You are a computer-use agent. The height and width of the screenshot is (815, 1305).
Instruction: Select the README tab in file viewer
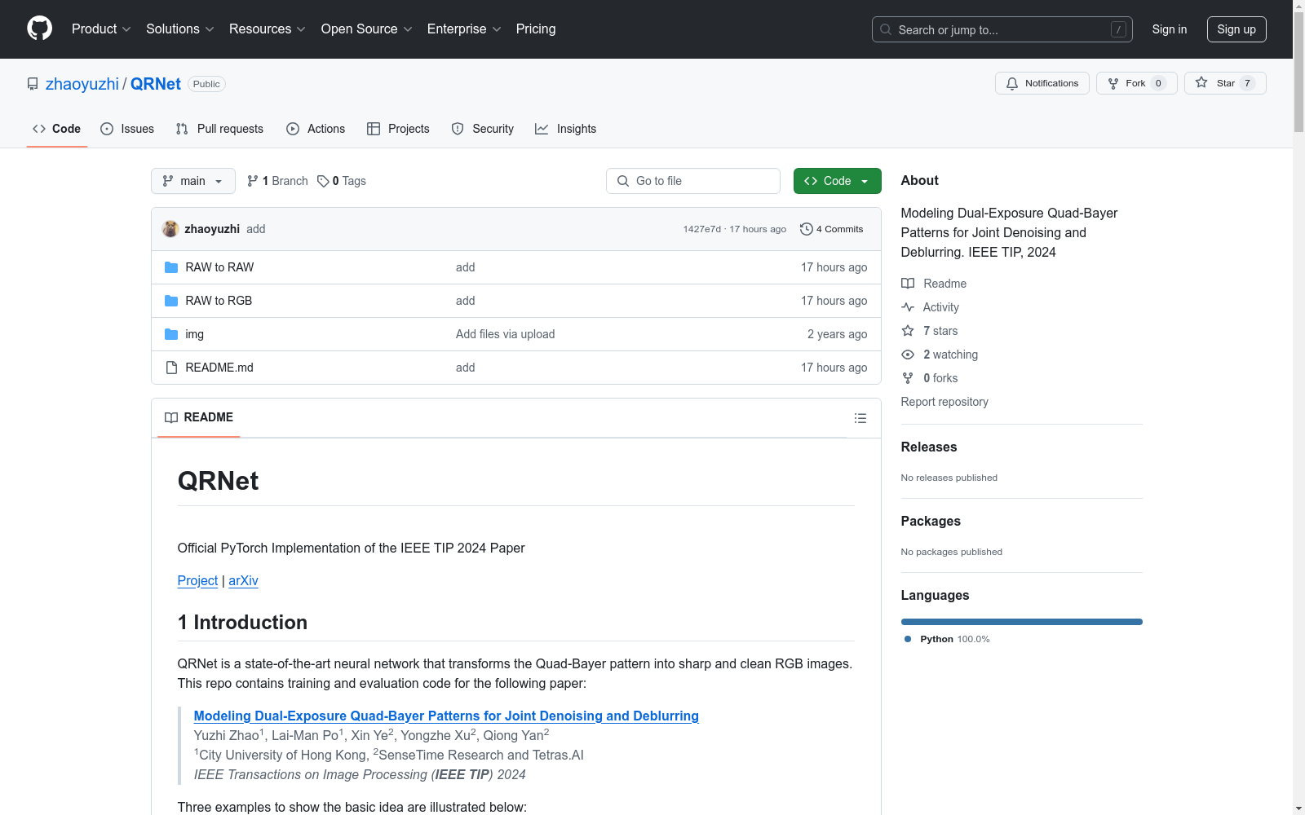click(x=199, y=417)
